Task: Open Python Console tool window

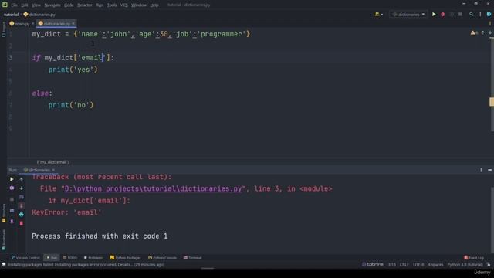Action: pyautogui.click(x=162, y=257)
